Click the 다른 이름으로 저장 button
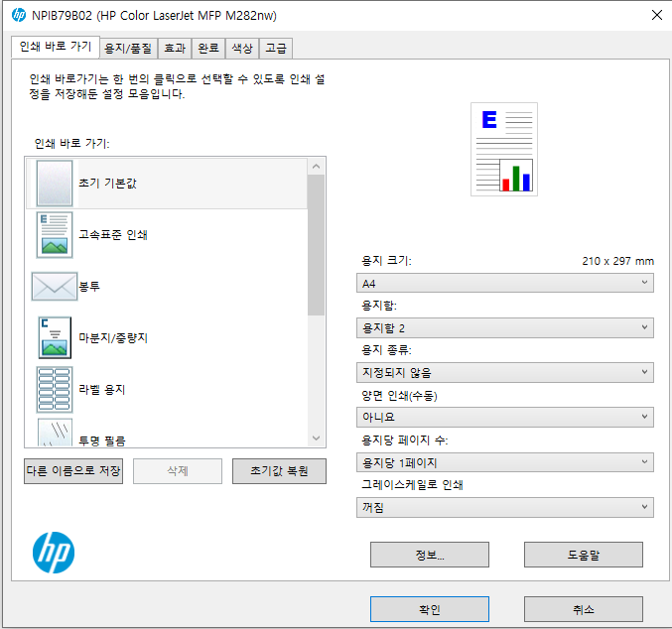 click(x=73, y=471)
